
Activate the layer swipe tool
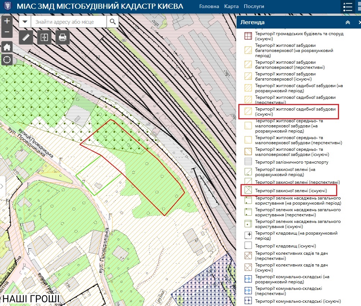tap(44, 38)
